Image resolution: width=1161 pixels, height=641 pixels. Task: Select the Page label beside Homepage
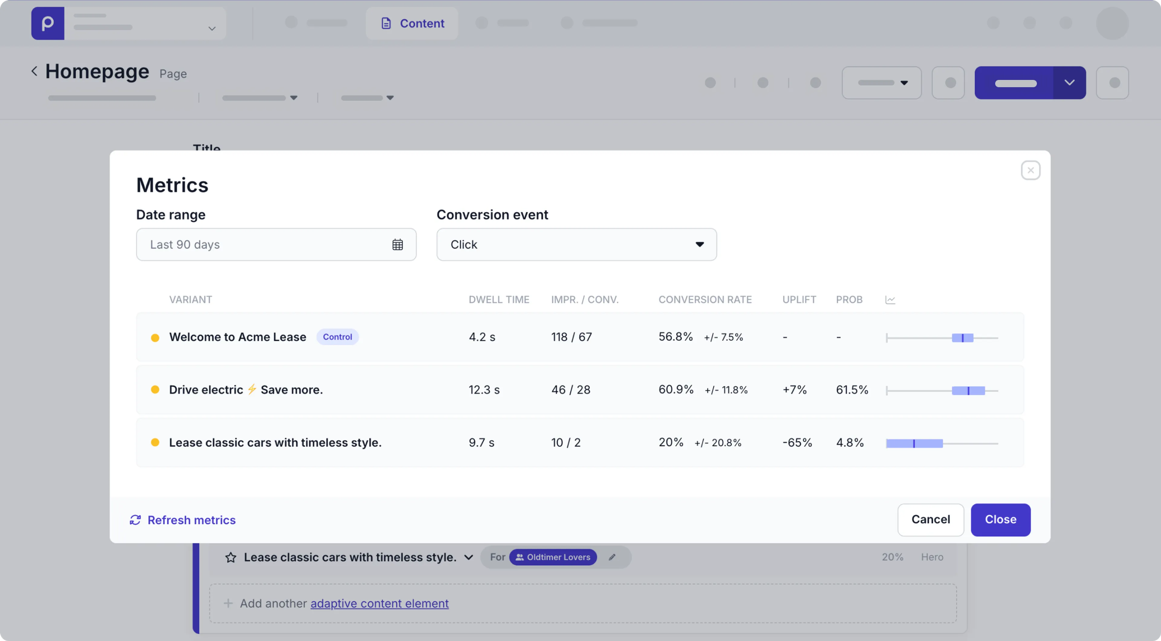coord(173,73)
